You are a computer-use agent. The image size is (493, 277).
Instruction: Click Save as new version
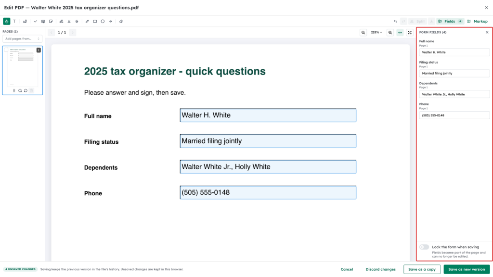pyautogui.click(x=467, y=269)
